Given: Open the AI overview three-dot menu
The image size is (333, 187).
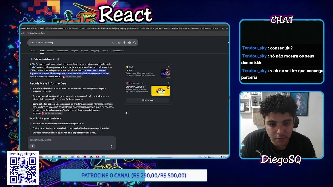Looking at the screenshot, I should [x=171, y=59].
